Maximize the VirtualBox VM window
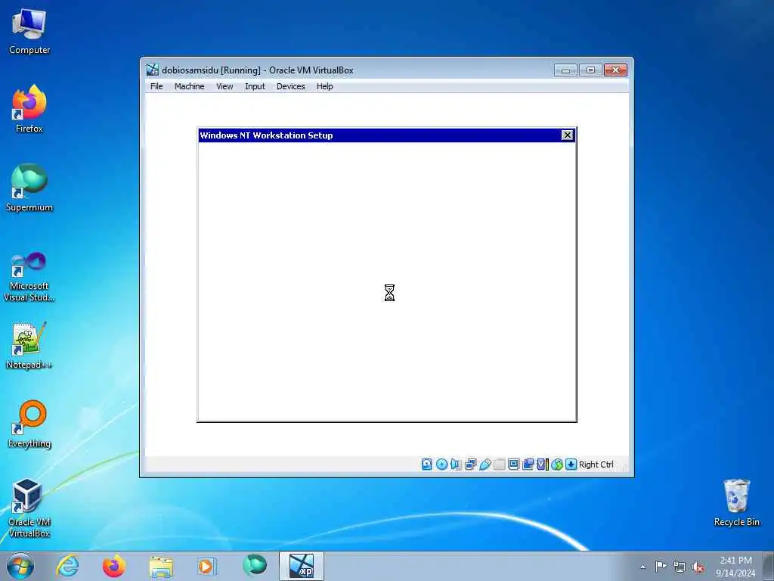The height and width of the screenshot is (581, 774). [x=590, y=70]
